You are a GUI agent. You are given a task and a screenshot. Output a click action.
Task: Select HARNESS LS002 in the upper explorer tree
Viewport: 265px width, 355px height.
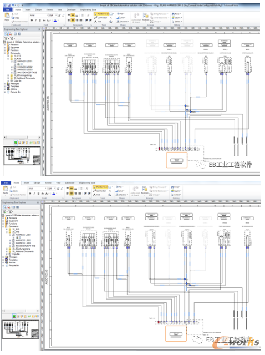pyautogui.click(x=24, y=67)
